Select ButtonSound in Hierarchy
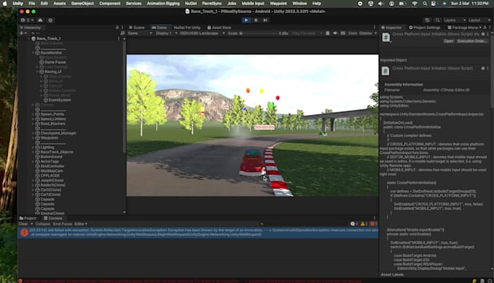This screenshot has height=283, width=494. pos(51,157)
